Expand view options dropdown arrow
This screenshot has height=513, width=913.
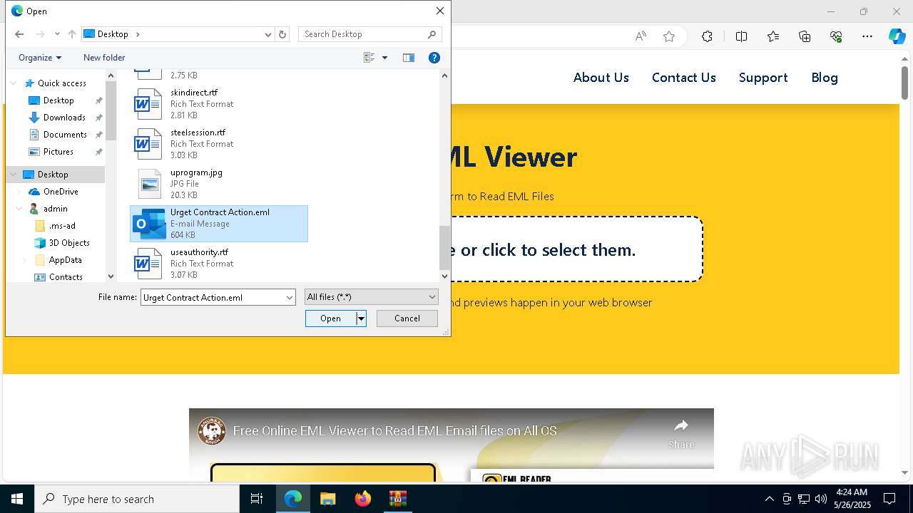point(385,58)
